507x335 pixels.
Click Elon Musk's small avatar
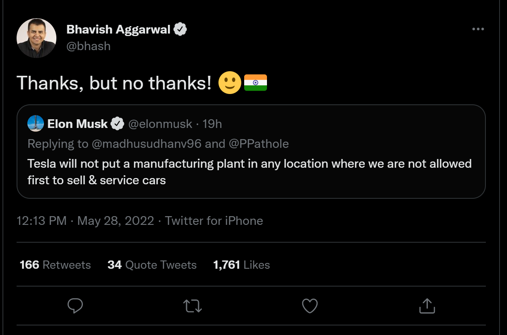click(x=36, y=123)
